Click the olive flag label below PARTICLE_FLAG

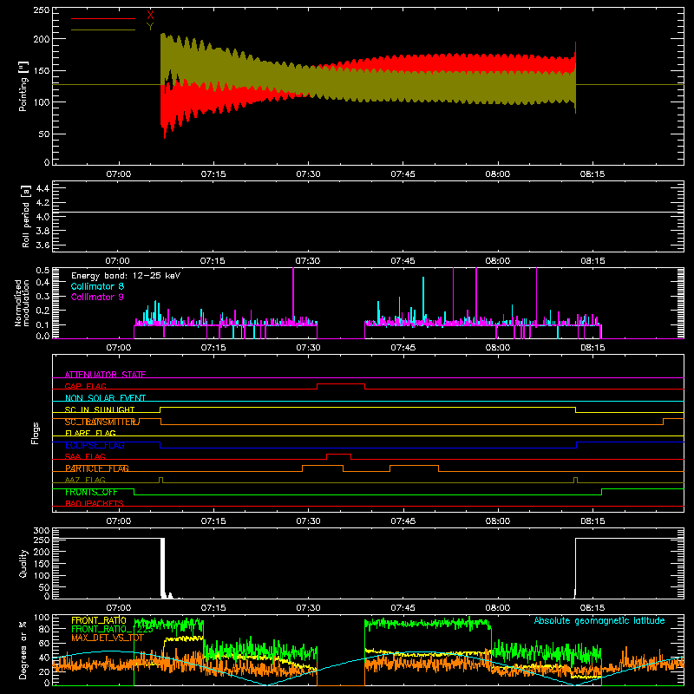pyautogui.click(x=85, y=480)
